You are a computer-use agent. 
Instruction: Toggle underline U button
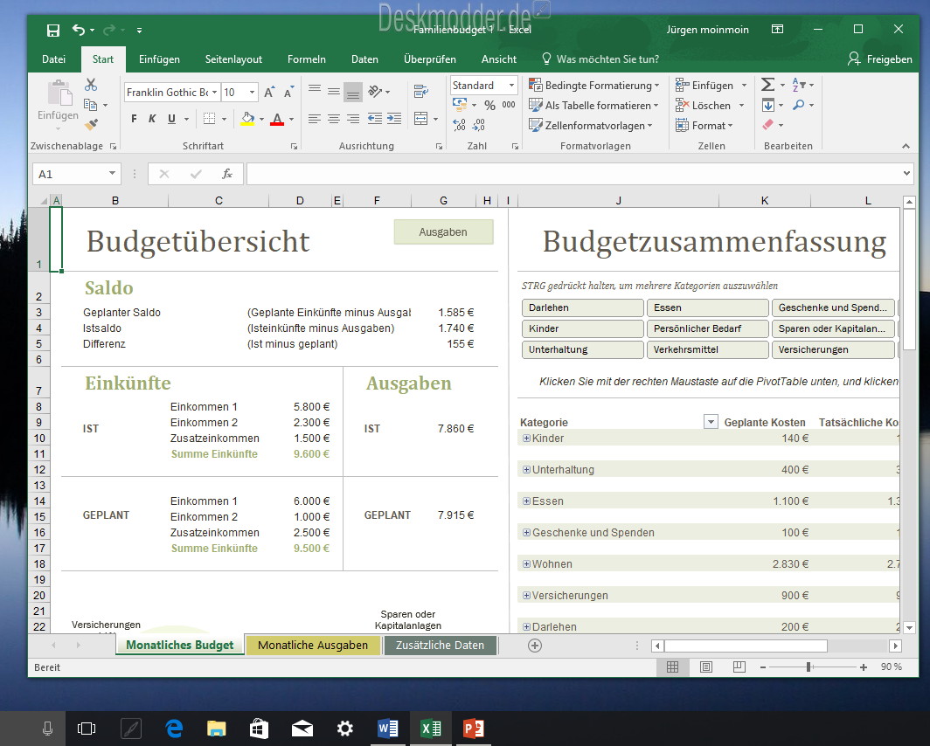(x=171, y=119)
